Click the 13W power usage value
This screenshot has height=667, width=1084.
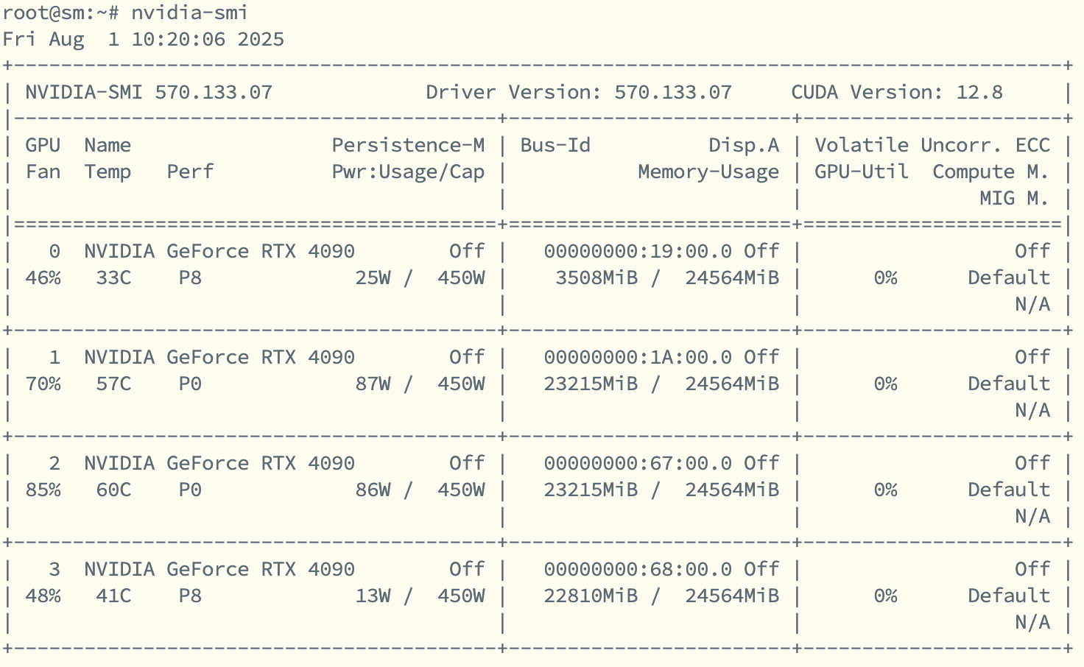pos(373,596)
